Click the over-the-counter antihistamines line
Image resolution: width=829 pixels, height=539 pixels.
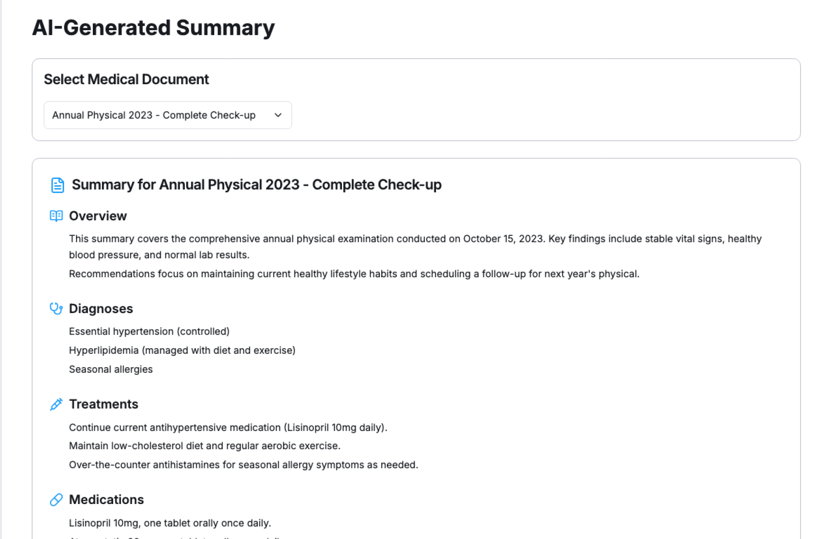pos(243,465)
